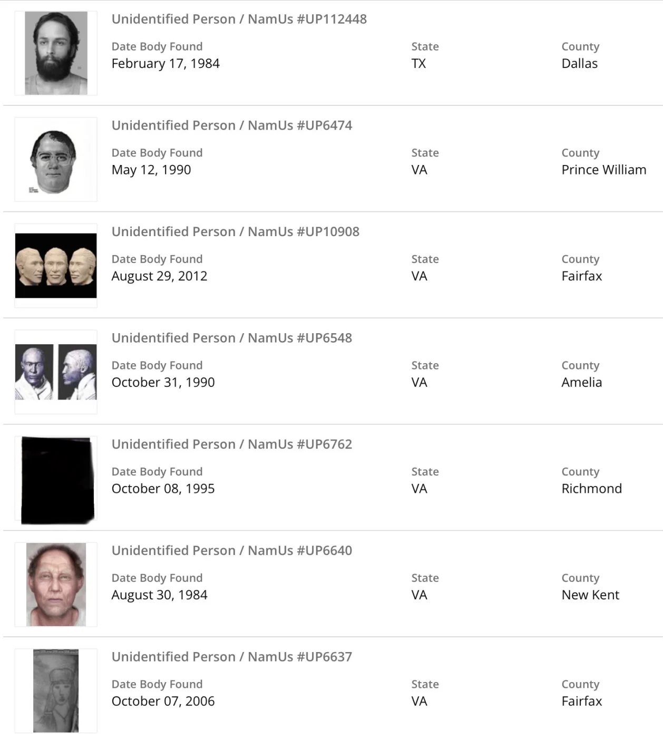Open thumbnail image for case UP112448
Viewport: 663px width, 738px height.
pyautogui.click(x=56, y=53)
